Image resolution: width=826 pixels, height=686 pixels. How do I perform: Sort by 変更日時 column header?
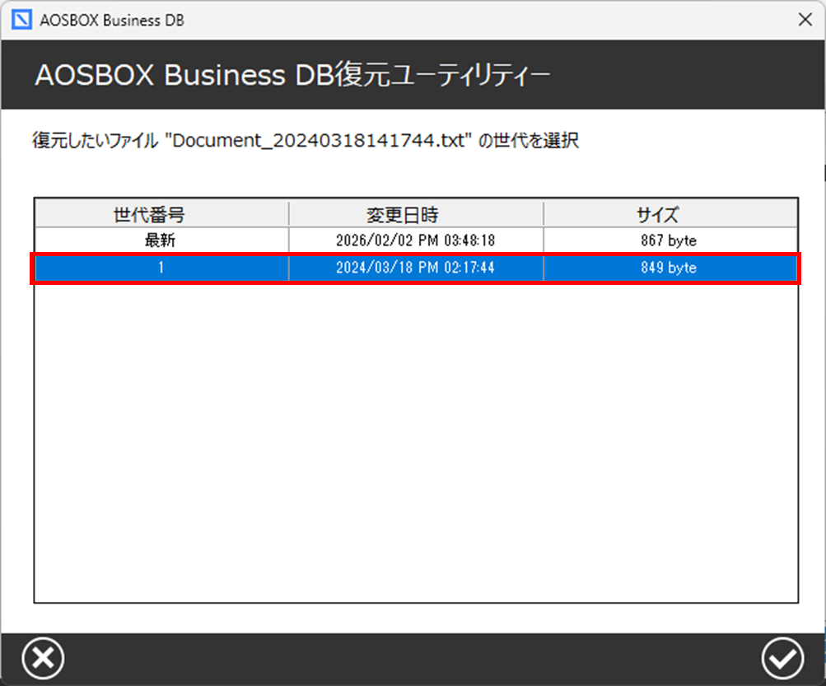click(416, 214)
